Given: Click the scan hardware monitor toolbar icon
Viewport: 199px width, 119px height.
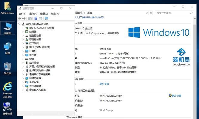Looking at the screenshot, I should (x=46, y=18).
